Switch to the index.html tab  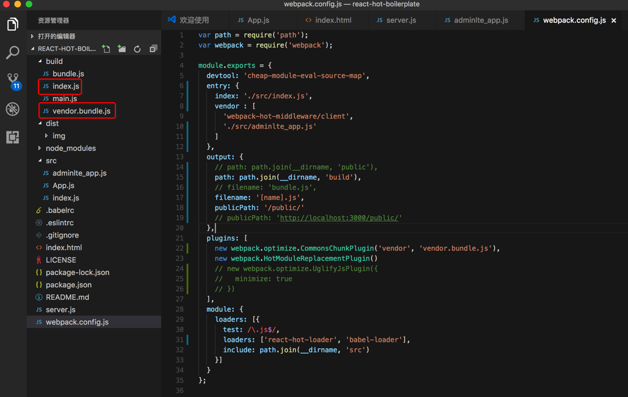coord(332,20)
